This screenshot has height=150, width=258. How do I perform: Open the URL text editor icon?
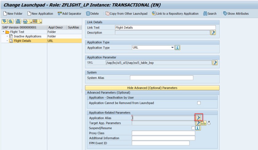[215, 63]
